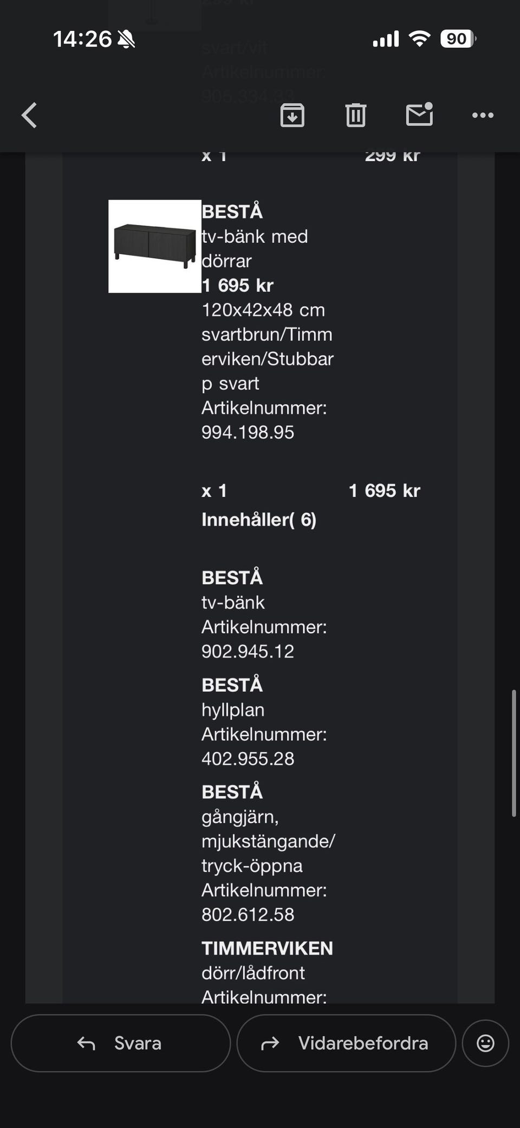Delete the email using the trash icon
The height and width of the screenshot is (1128, 520).
[355, 115]
